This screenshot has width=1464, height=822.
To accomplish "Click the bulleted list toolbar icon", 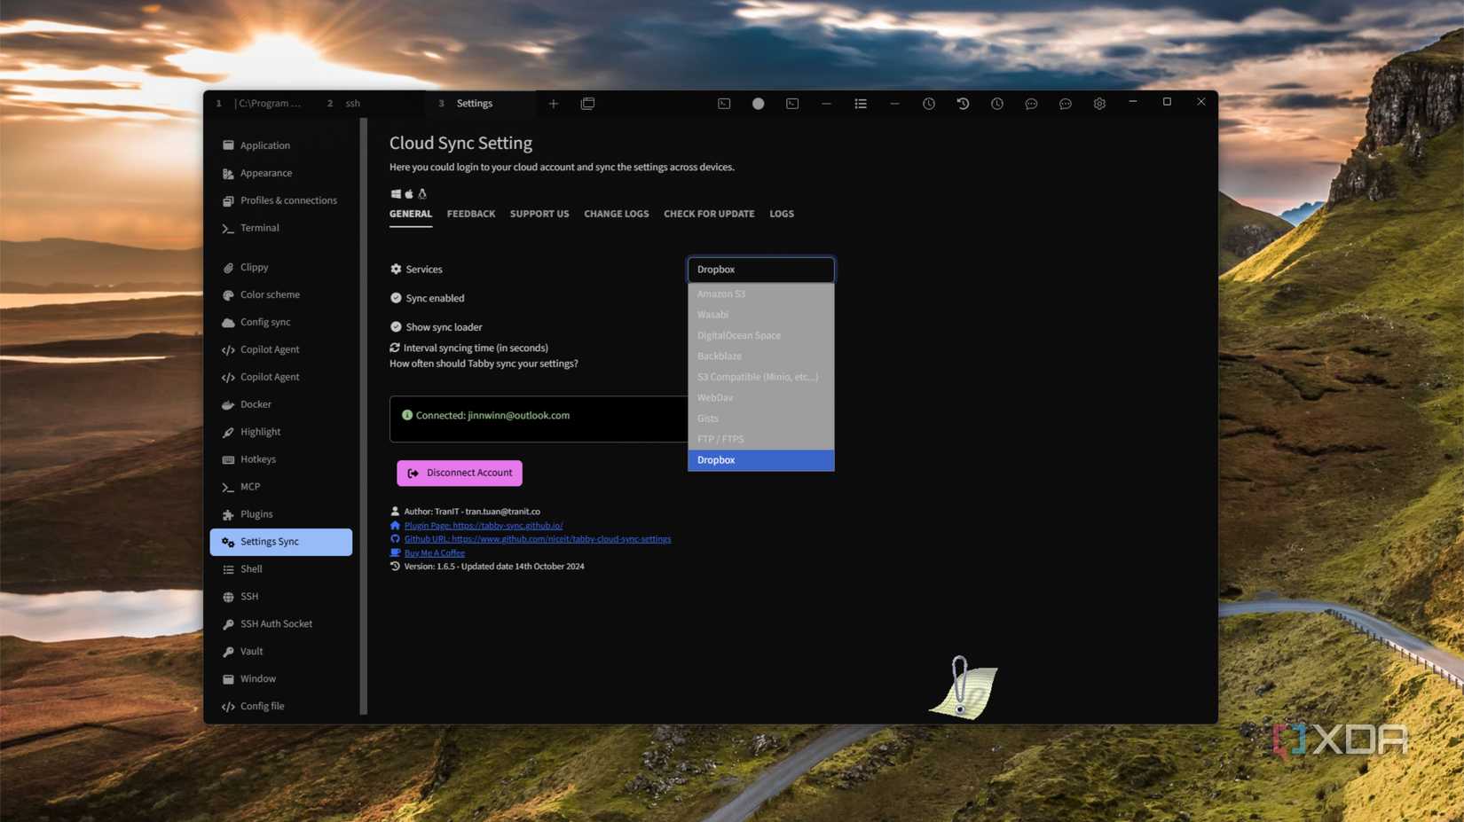I will pyautogui.click(x=861, y=104).
